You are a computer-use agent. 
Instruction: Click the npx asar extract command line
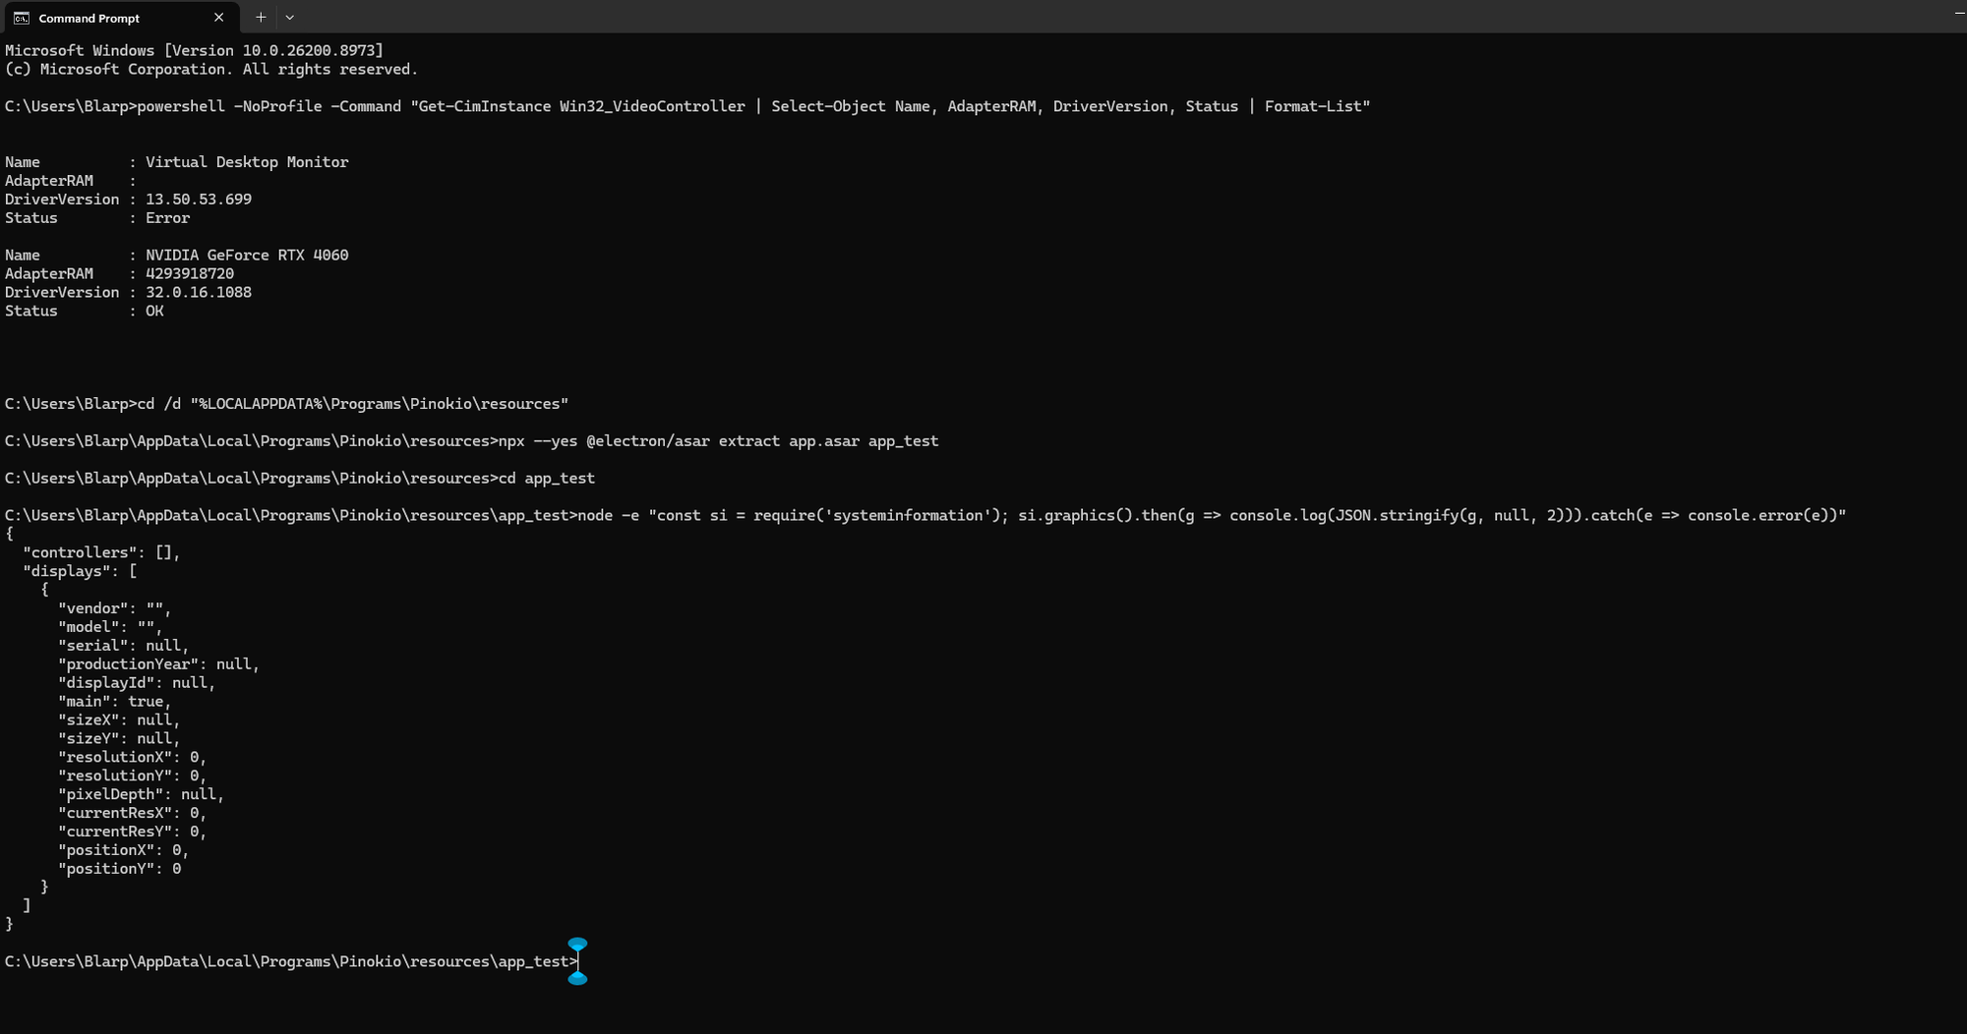coord(472,441)
